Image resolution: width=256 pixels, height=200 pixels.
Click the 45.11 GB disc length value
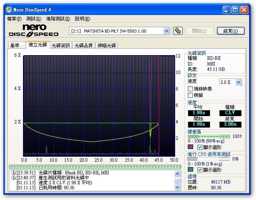pos(216,69)
